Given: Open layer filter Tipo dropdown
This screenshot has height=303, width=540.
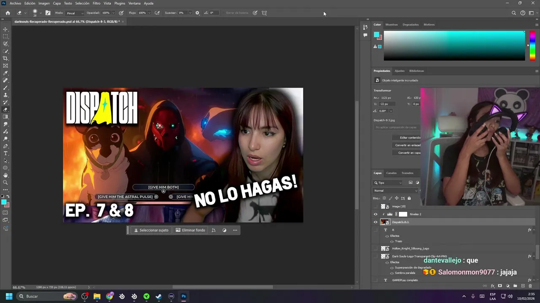Looking at the screenshot, I should 388,183.
